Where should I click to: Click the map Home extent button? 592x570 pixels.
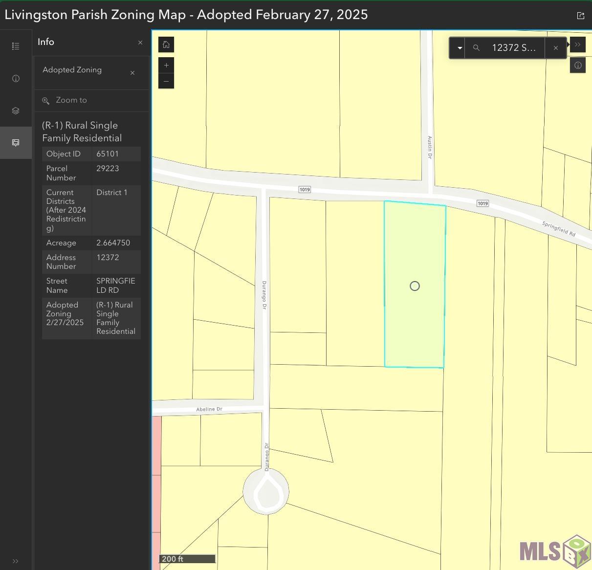click(166, 45)
